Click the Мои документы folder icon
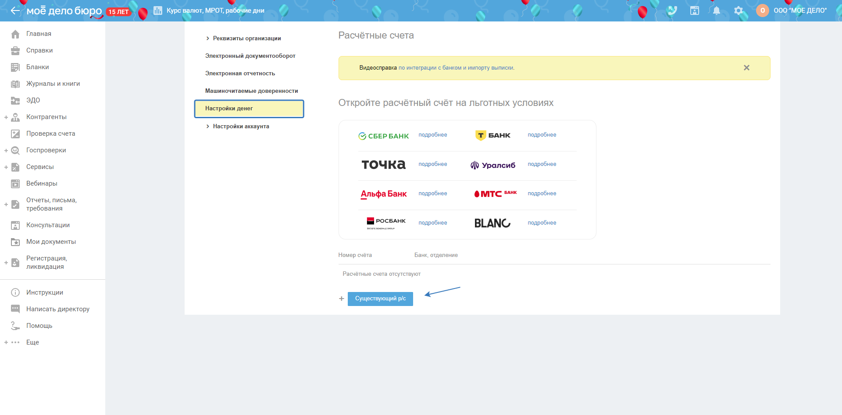This screenshot has width=842, height=415. tap(15, 242)
